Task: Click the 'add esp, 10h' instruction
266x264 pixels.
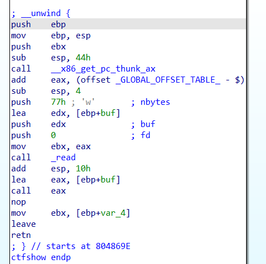Action: click(51, 169)
